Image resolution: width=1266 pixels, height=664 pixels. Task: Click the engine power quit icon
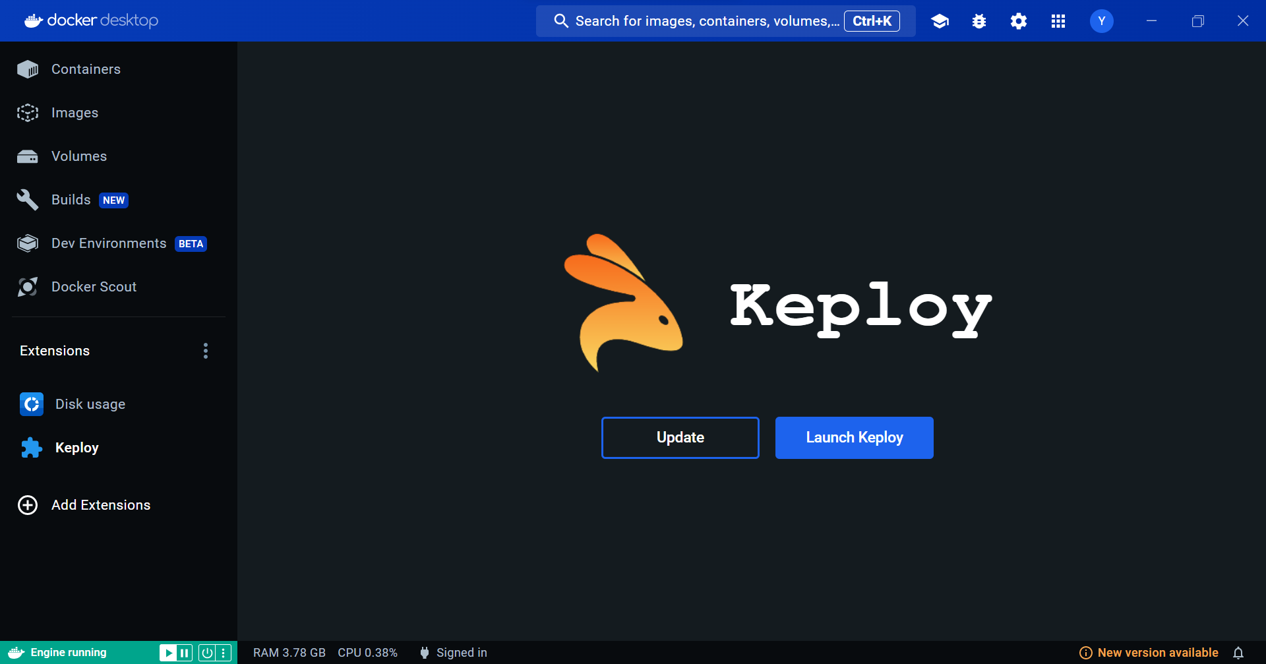pos(207,653)
